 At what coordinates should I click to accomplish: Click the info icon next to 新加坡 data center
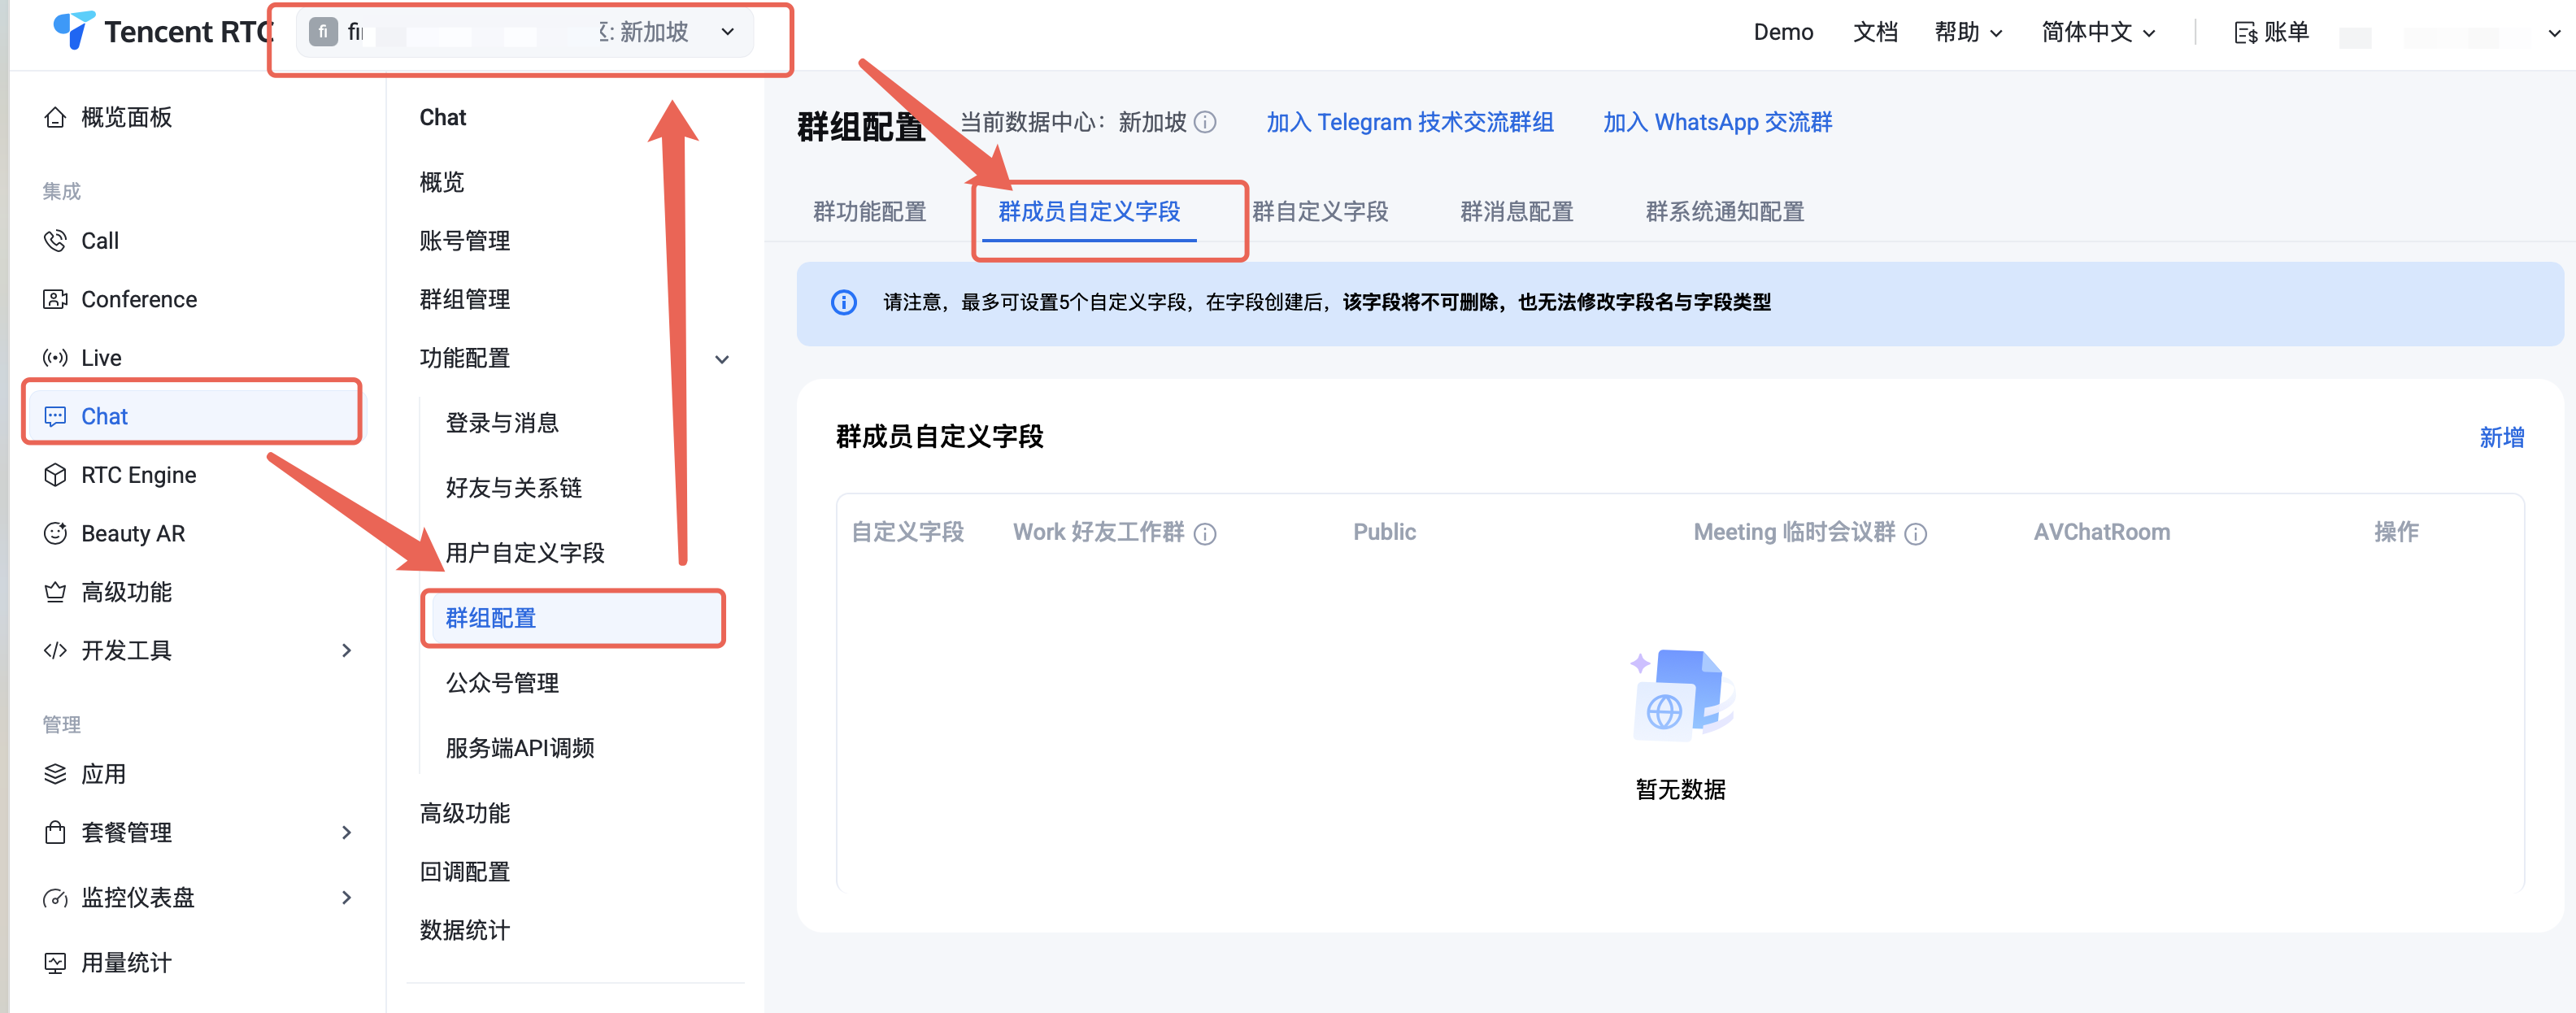[1206, 122]
